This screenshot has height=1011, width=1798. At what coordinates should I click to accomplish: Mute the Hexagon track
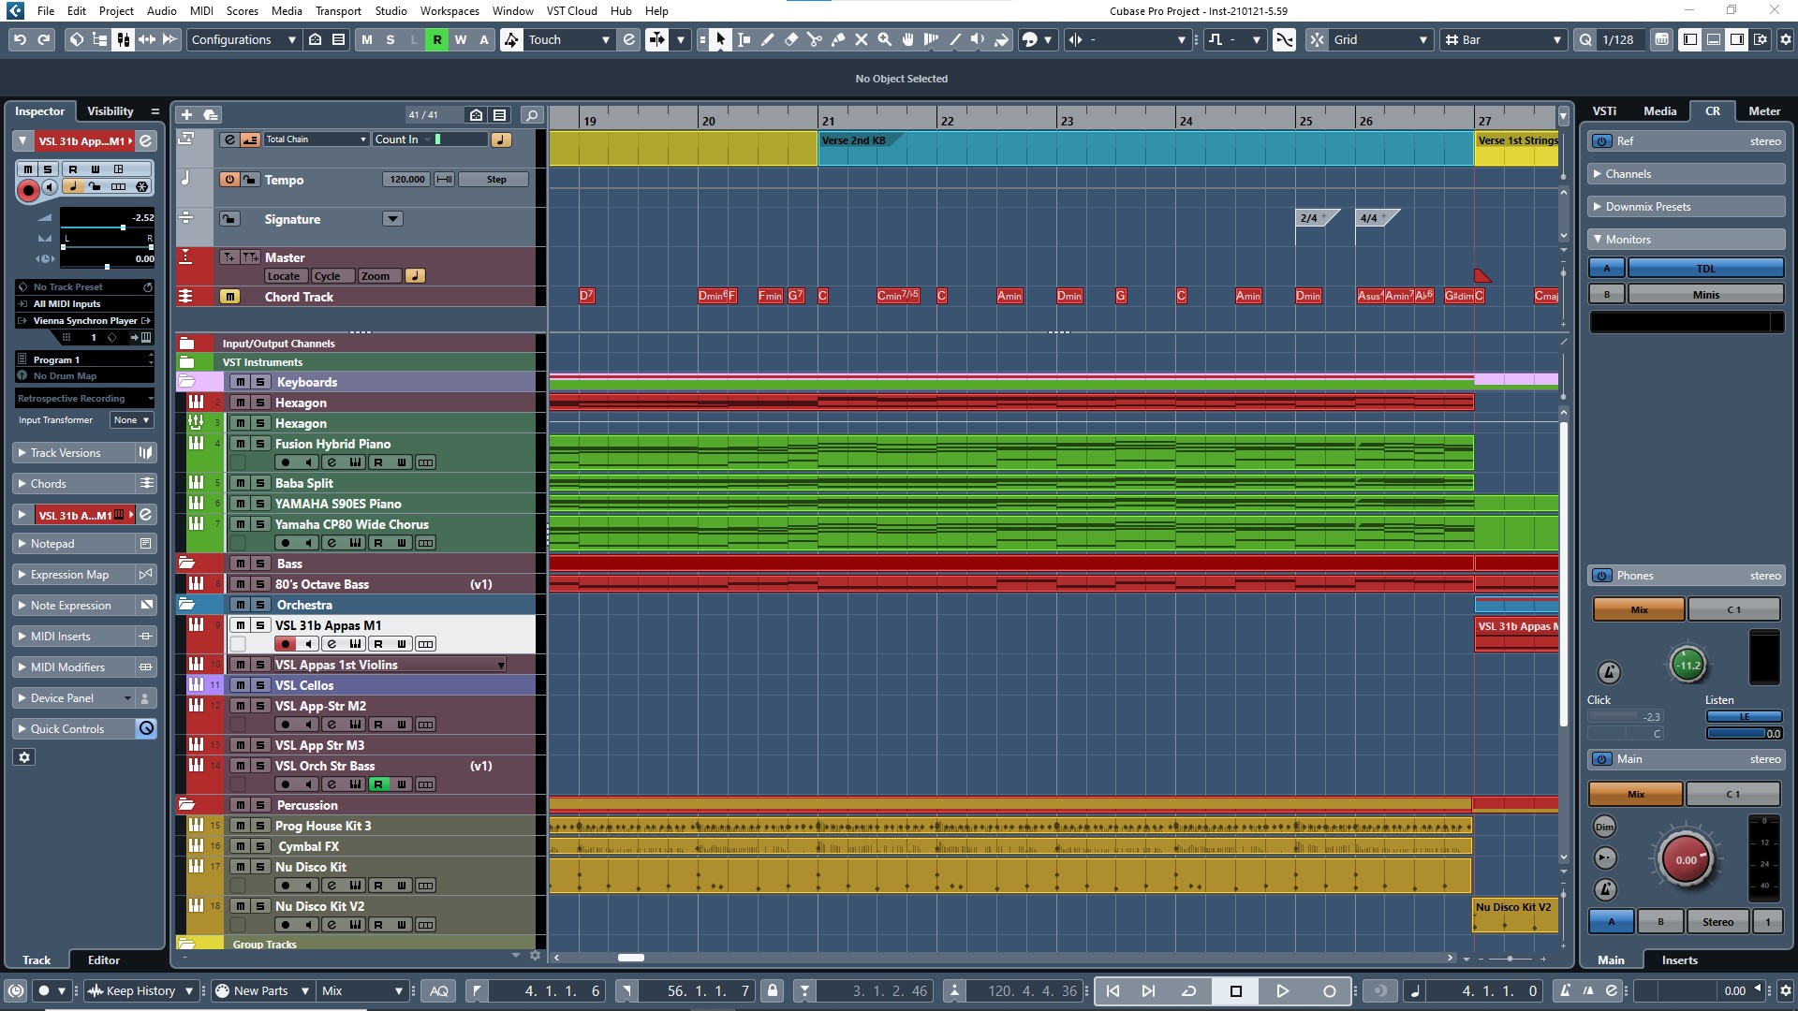(241, 403)
